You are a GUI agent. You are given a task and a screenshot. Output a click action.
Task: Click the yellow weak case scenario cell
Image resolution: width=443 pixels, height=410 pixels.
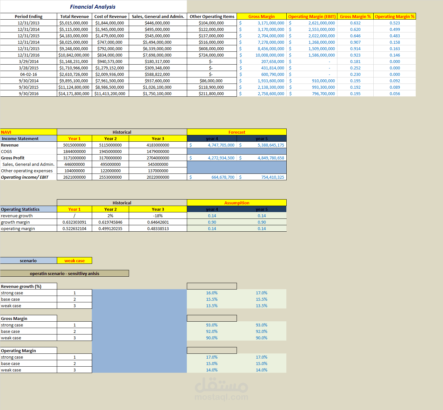coord(74,261)
